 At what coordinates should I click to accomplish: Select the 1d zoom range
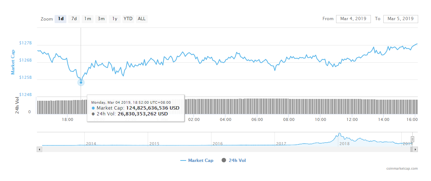pyautogui.click(x=61, y=19)
